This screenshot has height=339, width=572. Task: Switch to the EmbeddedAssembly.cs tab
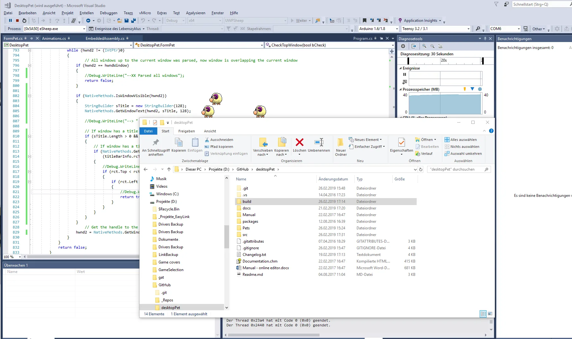pyautogui.click(x=105, y=38)
